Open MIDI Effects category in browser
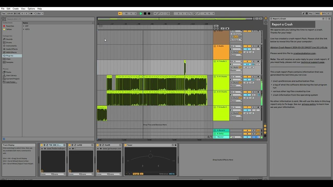 (11, 52)
